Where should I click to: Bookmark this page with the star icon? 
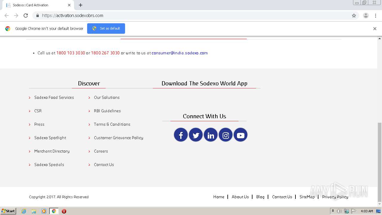(x=354, y=16)
